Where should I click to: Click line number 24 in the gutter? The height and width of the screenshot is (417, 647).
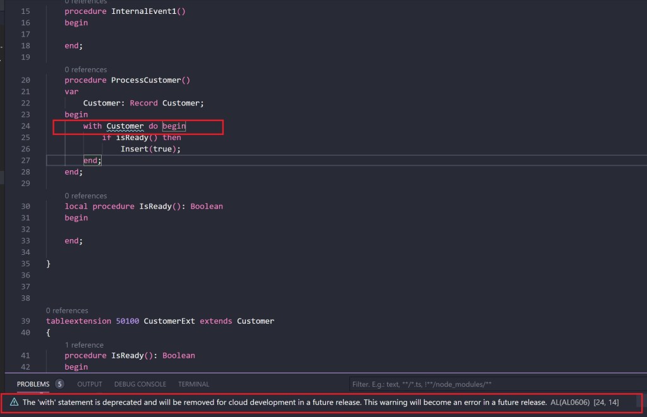(x=25, y=126)
